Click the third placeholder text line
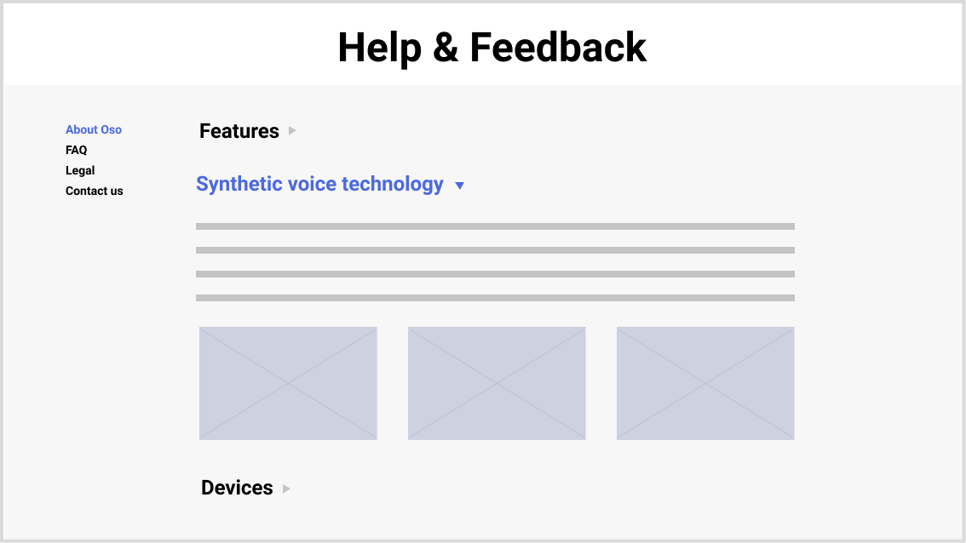The height and width of the screenshot is (543, 966). point(495,274)
